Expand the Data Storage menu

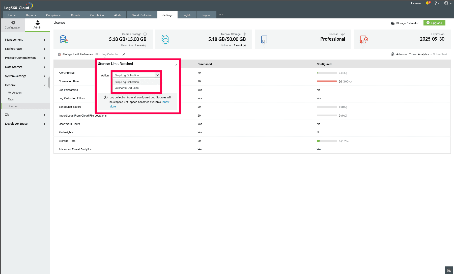[25, 67]
